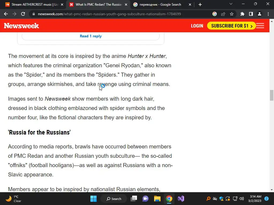Click the page vertical scrollbar thumb
This screenshot has height=205, width=274.
[272, 95]
